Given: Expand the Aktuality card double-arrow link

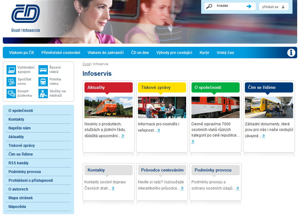Looking at the screenshot, I should 123,136.
